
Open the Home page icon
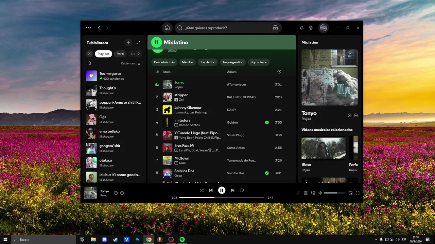coord(167,28)
